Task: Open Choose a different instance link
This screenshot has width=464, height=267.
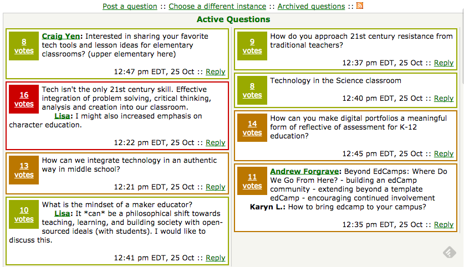Action: click(x=217, y=6)
